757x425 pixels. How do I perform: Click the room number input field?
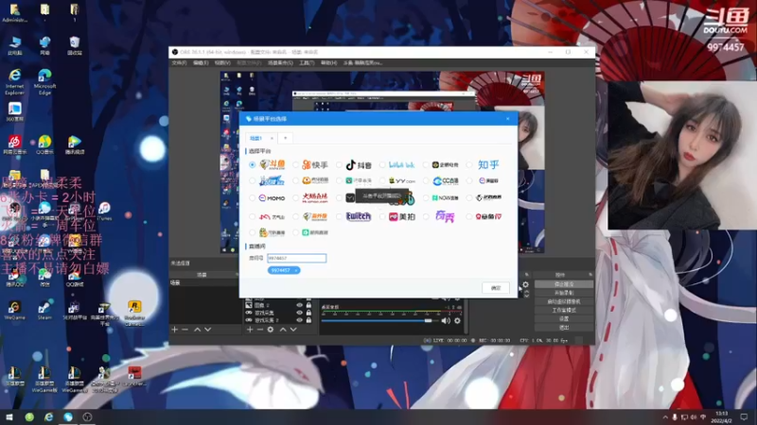(296, 258)
